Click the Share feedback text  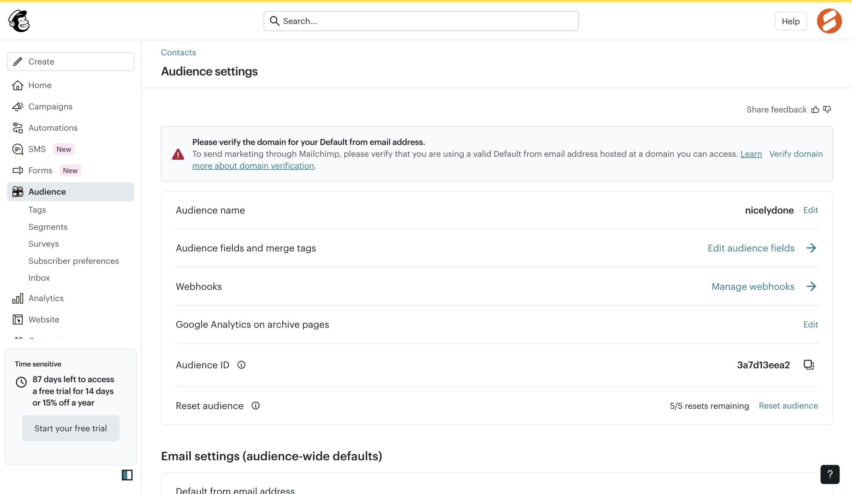pos(776,109)
